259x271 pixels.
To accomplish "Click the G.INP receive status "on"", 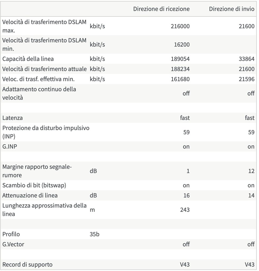I will point(186,146).
